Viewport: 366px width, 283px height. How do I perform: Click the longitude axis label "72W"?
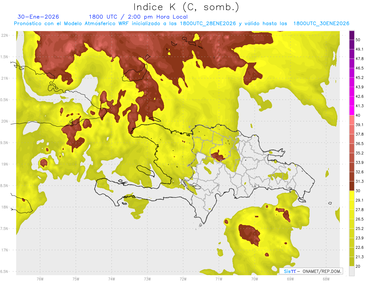click(183, 279)
